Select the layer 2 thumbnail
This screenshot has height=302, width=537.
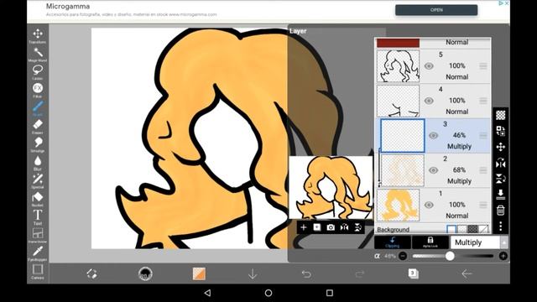tap(403, 170)
